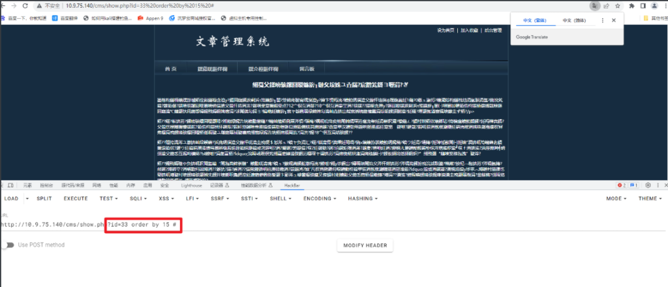Open the THEME dropdown in HackBar
The width and height of the screenshot is (668, 287).
(650, 198)
